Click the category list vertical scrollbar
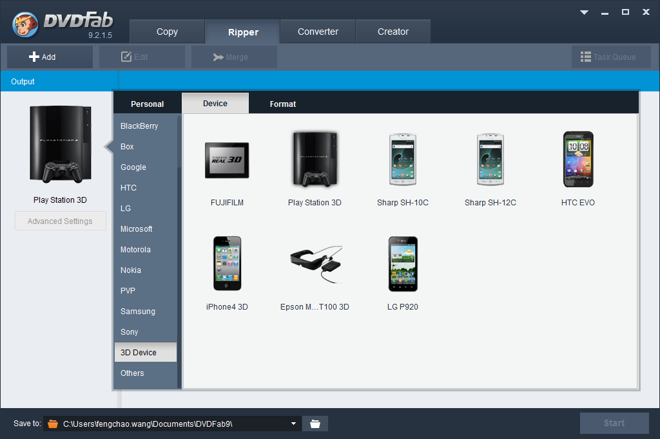The height and width of the screenshot is (439, 660). coord(179,252)
